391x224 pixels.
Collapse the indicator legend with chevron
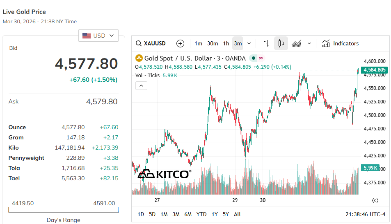coord(141,85)
